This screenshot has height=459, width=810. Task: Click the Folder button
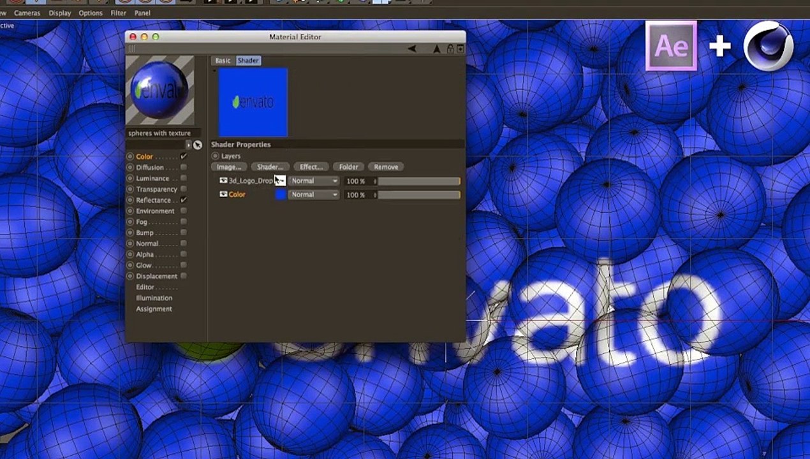(348, 167)
